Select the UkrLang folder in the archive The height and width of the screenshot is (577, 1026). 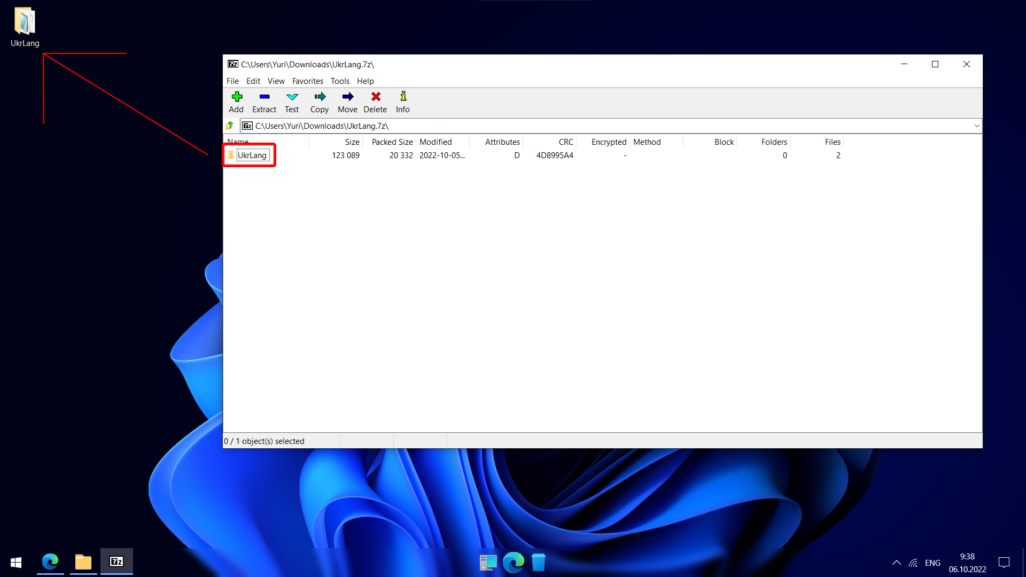(252, 155)
